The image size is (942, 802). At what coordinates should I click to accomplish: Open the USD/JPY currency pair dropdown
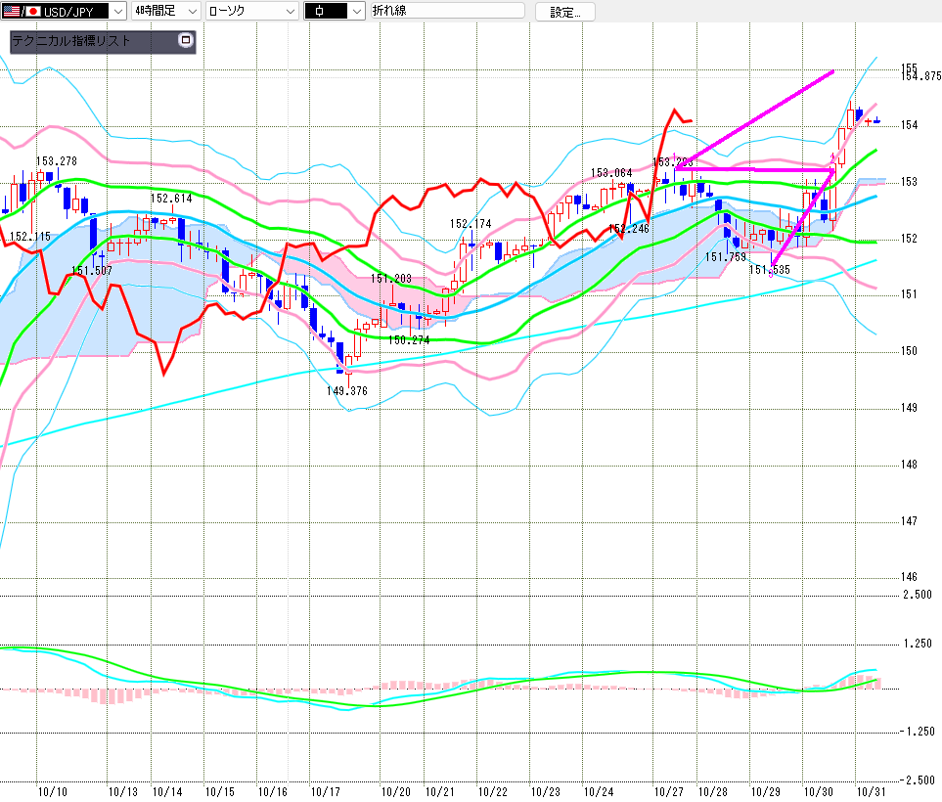[x=117, y=11]
